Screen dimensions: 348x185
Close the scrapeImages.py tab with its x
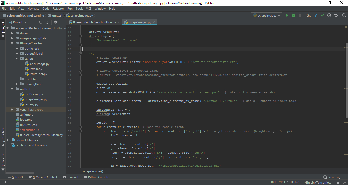click(154, 22)
